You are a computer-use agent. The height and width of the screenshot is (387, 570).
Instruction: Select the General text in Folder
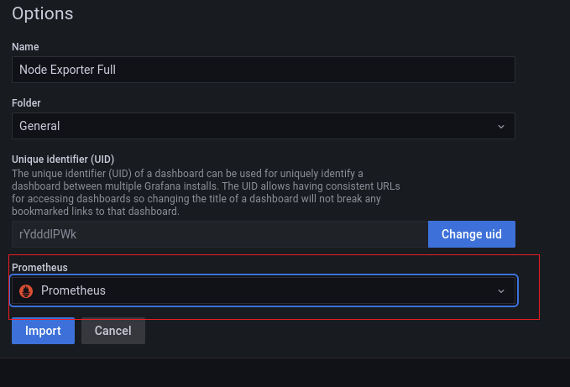(x=39, y=126)
